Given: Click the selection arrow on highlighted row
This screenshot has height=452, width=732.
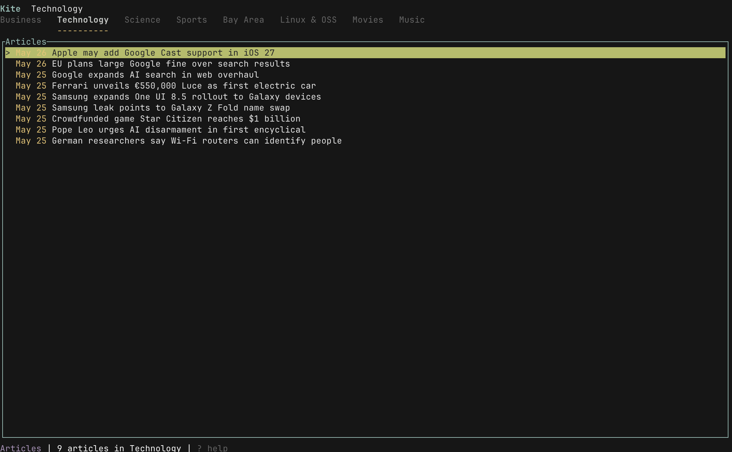Looking at the screenshot, I should click(x=8, y=53).
